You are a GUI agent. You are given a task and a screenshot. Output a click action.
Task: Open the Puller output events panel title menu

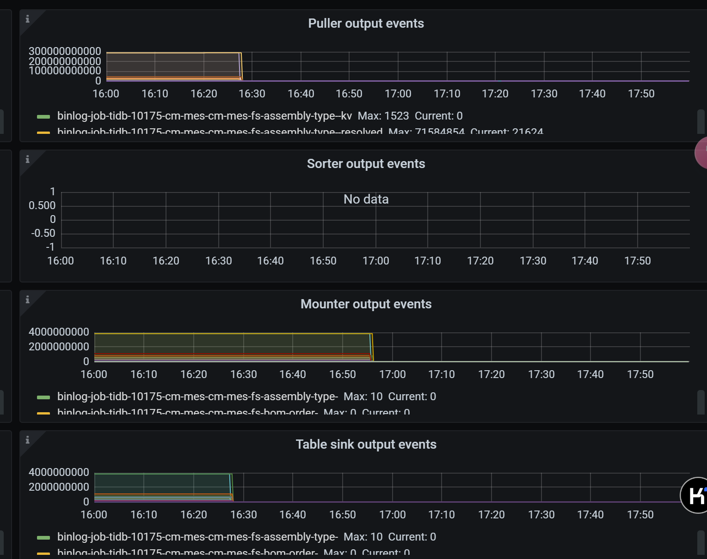pyautogui.click(x=366, y=24)
